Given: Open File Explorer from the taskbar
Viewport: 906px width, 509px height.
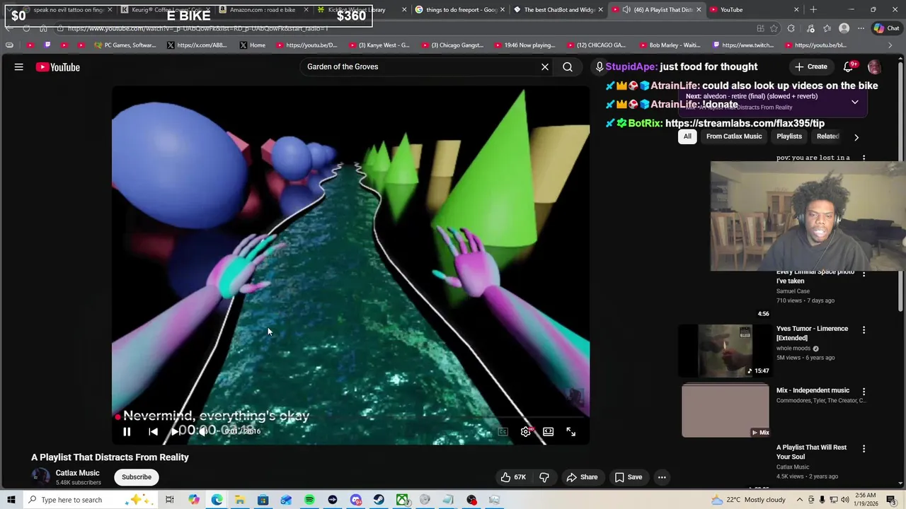Looking at the screenshot, I should (240, 500).
